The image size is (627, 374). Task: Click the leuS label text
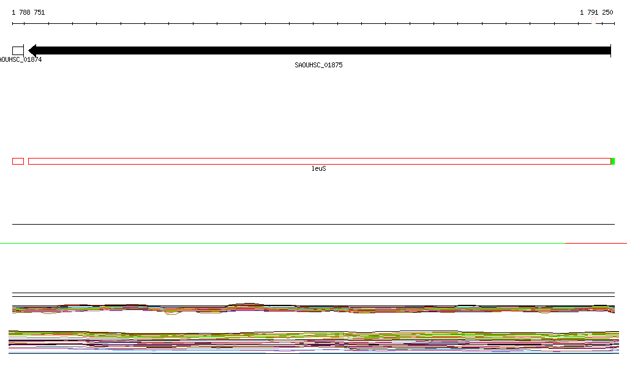point(318,168)
